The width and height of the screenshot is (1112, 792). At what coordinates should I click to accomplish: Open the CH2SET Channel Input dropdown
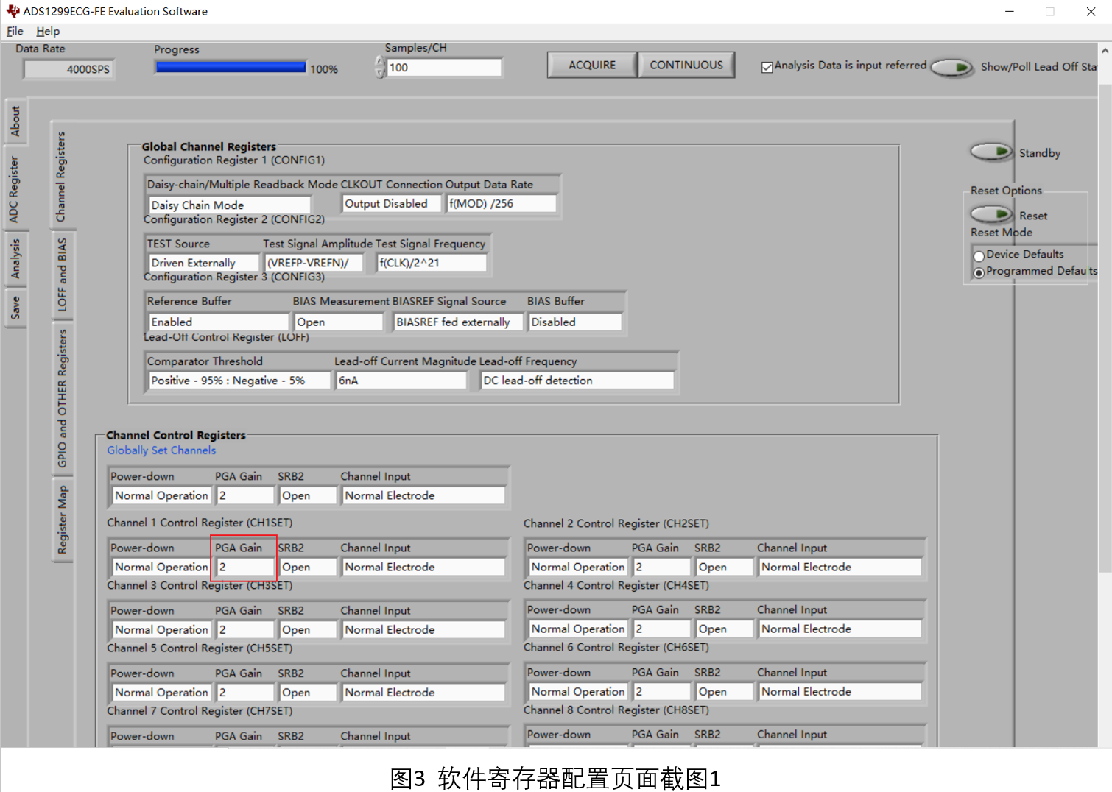840,567
